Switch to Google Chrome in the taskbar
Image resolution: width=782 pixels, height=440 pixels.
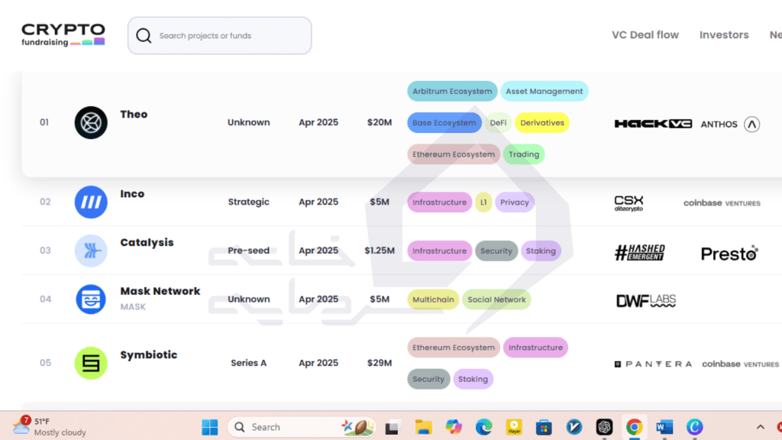point(634,427)
